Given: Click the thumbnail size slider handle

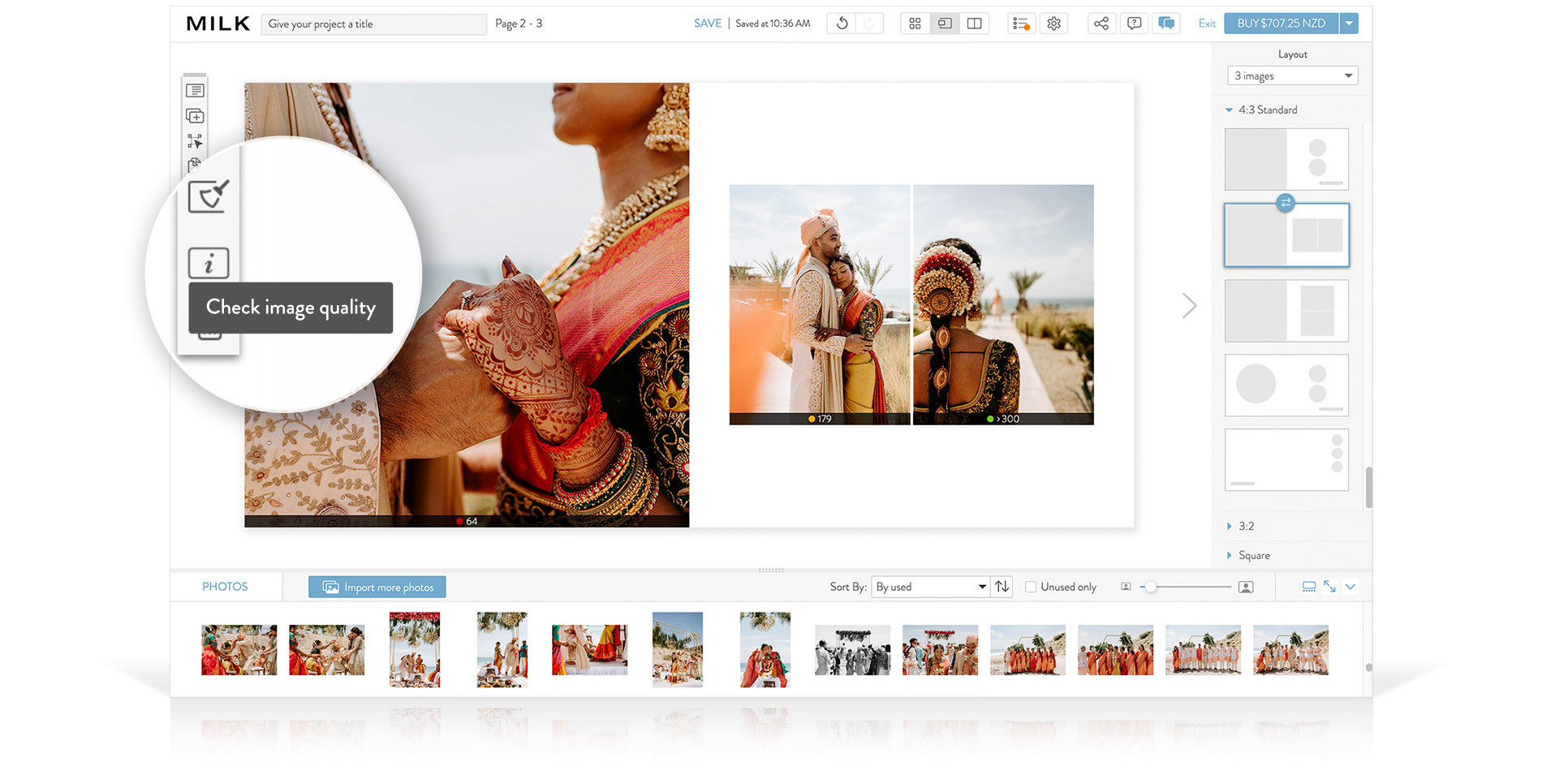Looking at the screenshot, I should tap(1150, 587).
